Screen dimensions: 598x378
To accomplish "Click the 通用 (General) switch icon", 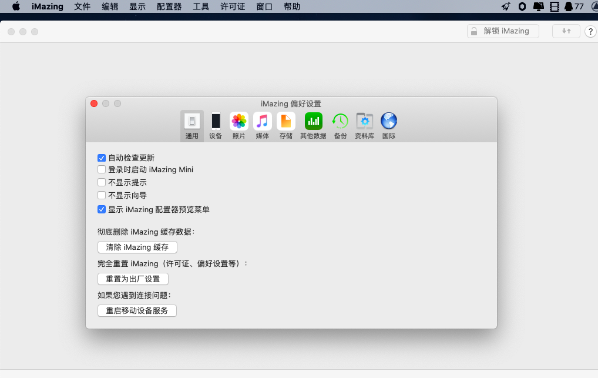I will (192, 122).
